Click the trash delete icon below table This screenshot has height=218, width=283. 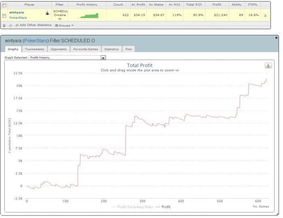click(4, 26)
